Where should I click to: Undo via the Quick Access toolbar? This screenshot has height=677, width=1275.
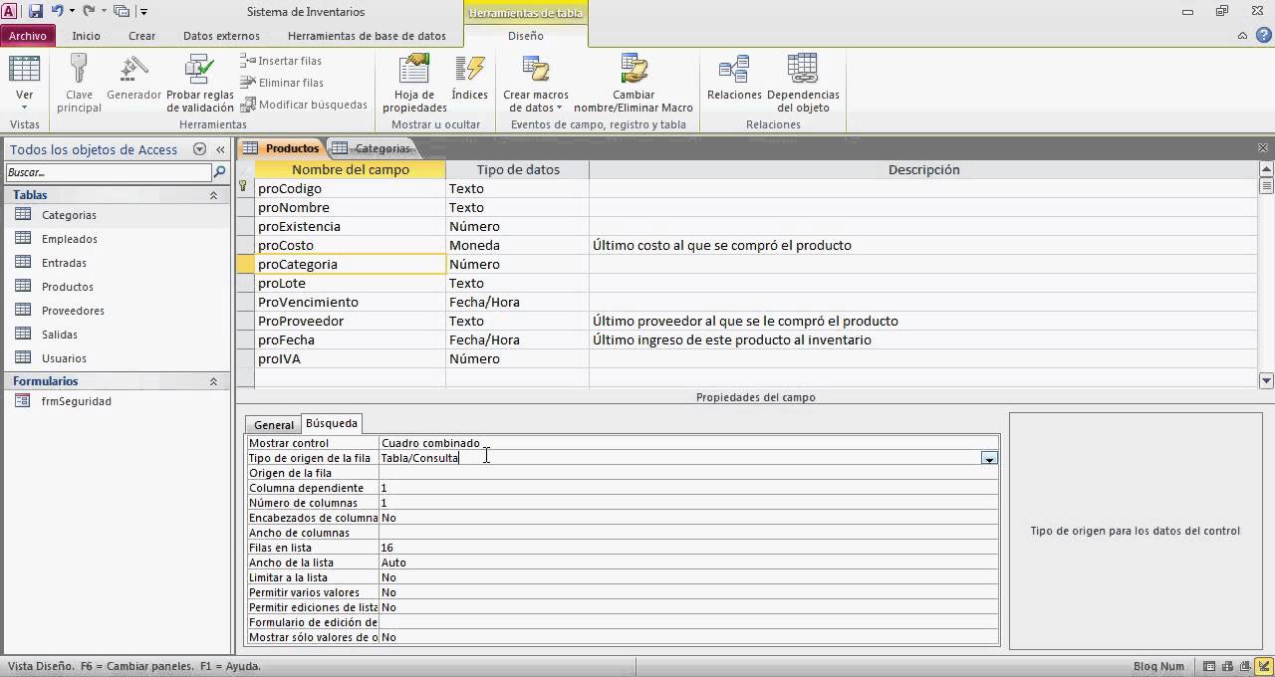(x=57, y=11)
